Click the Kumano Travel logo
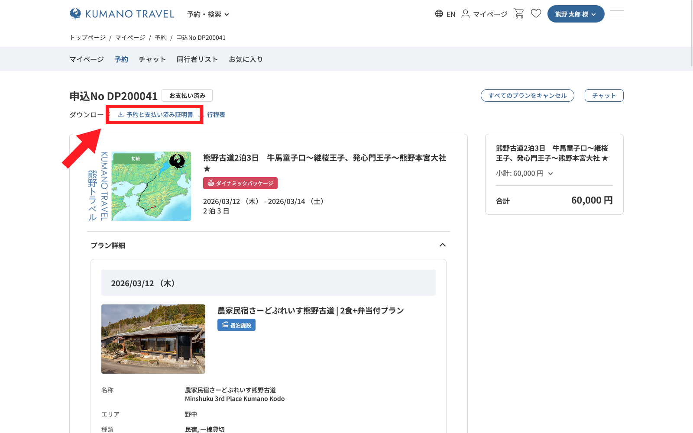693x433 pixels. (122, 14)
